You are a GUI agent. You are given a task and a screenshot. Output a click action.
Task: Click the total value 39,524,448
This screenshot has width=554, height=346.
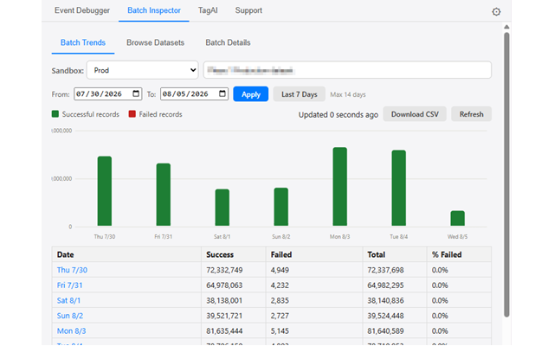(x=385, y=316)
